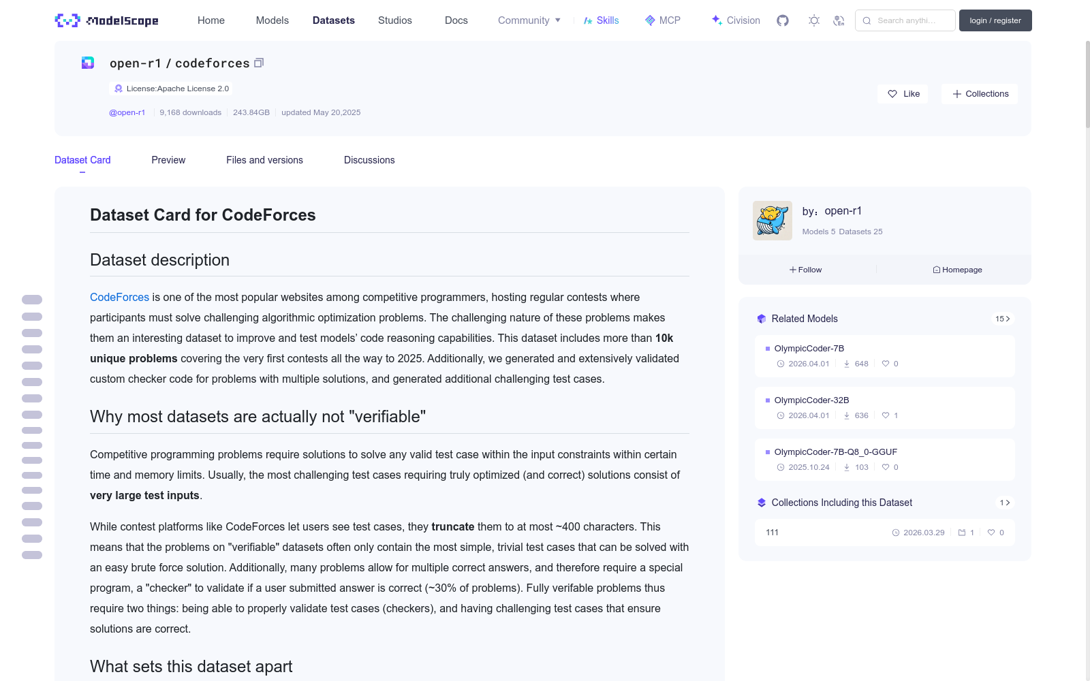The image size is (1090, 681).
Task: Open the @open-r1 owner link
Action: tap(127, 112)
